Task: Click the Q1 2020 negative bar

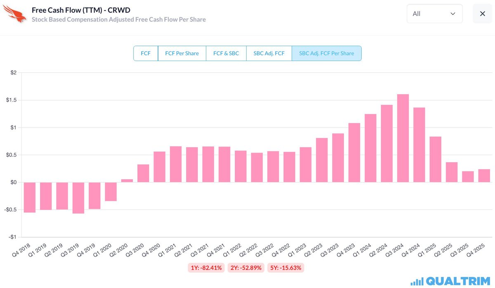Action: [x=111, y=192]
